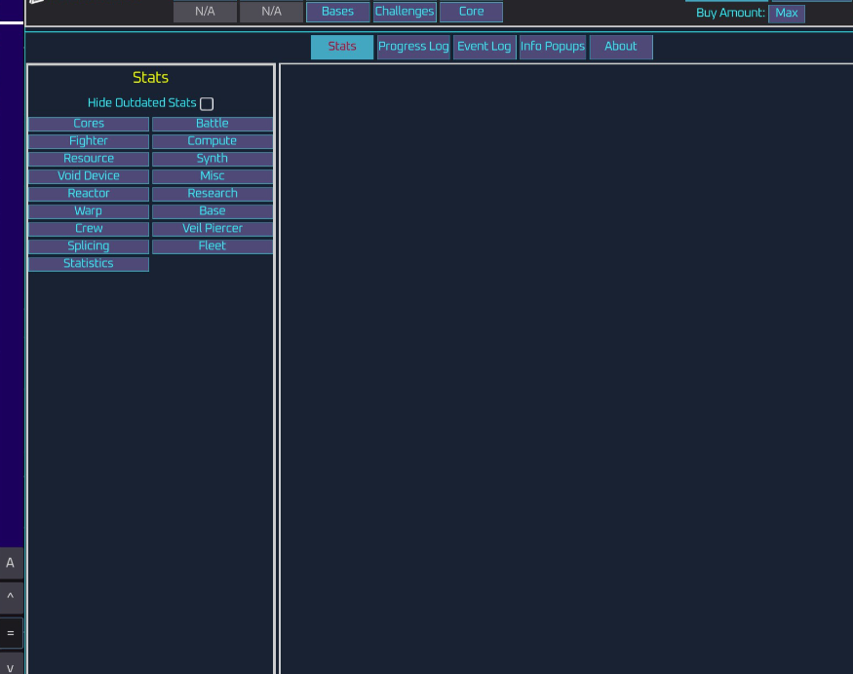Open the Info Popups tab
This screenshot has height=674, width=853.
(x=552, y=46)
